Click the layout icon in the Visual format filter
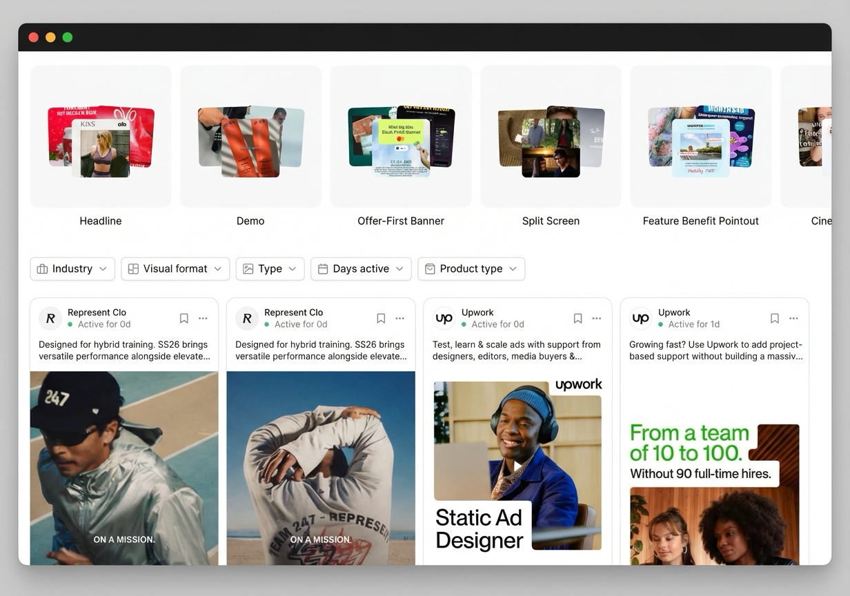 pyautogui.click(x=134, y=269)
